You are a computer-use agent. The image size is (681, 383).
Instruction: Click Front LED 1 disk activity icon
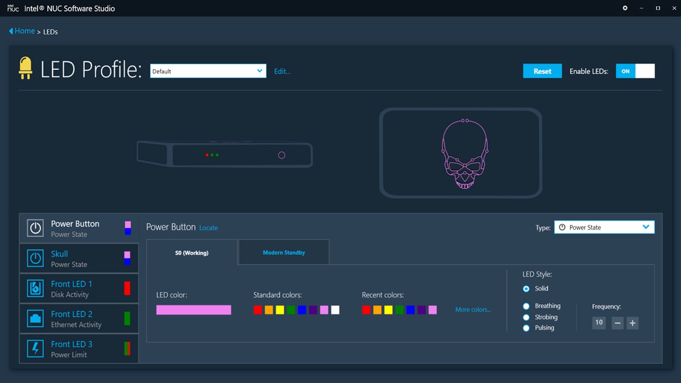click(x=35, y=289)
